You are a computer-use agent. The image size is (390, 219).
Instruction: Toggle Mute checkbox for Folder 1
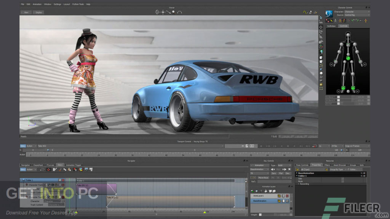click(x=342, y=181)
